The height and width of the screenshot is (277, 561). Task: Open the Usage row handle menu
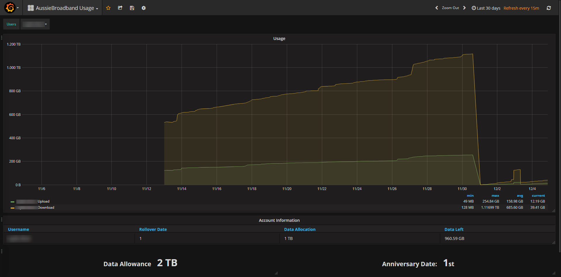click(1, 38)
